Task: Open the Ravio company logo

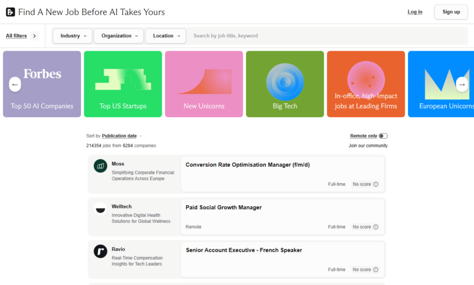Action: (101, 251)
